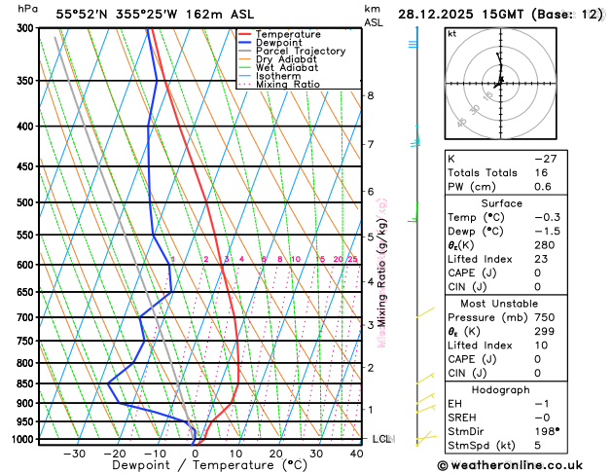612x473 pixels.
Task: Click the 40 temperature axis label
Action: tap(357, 454)
